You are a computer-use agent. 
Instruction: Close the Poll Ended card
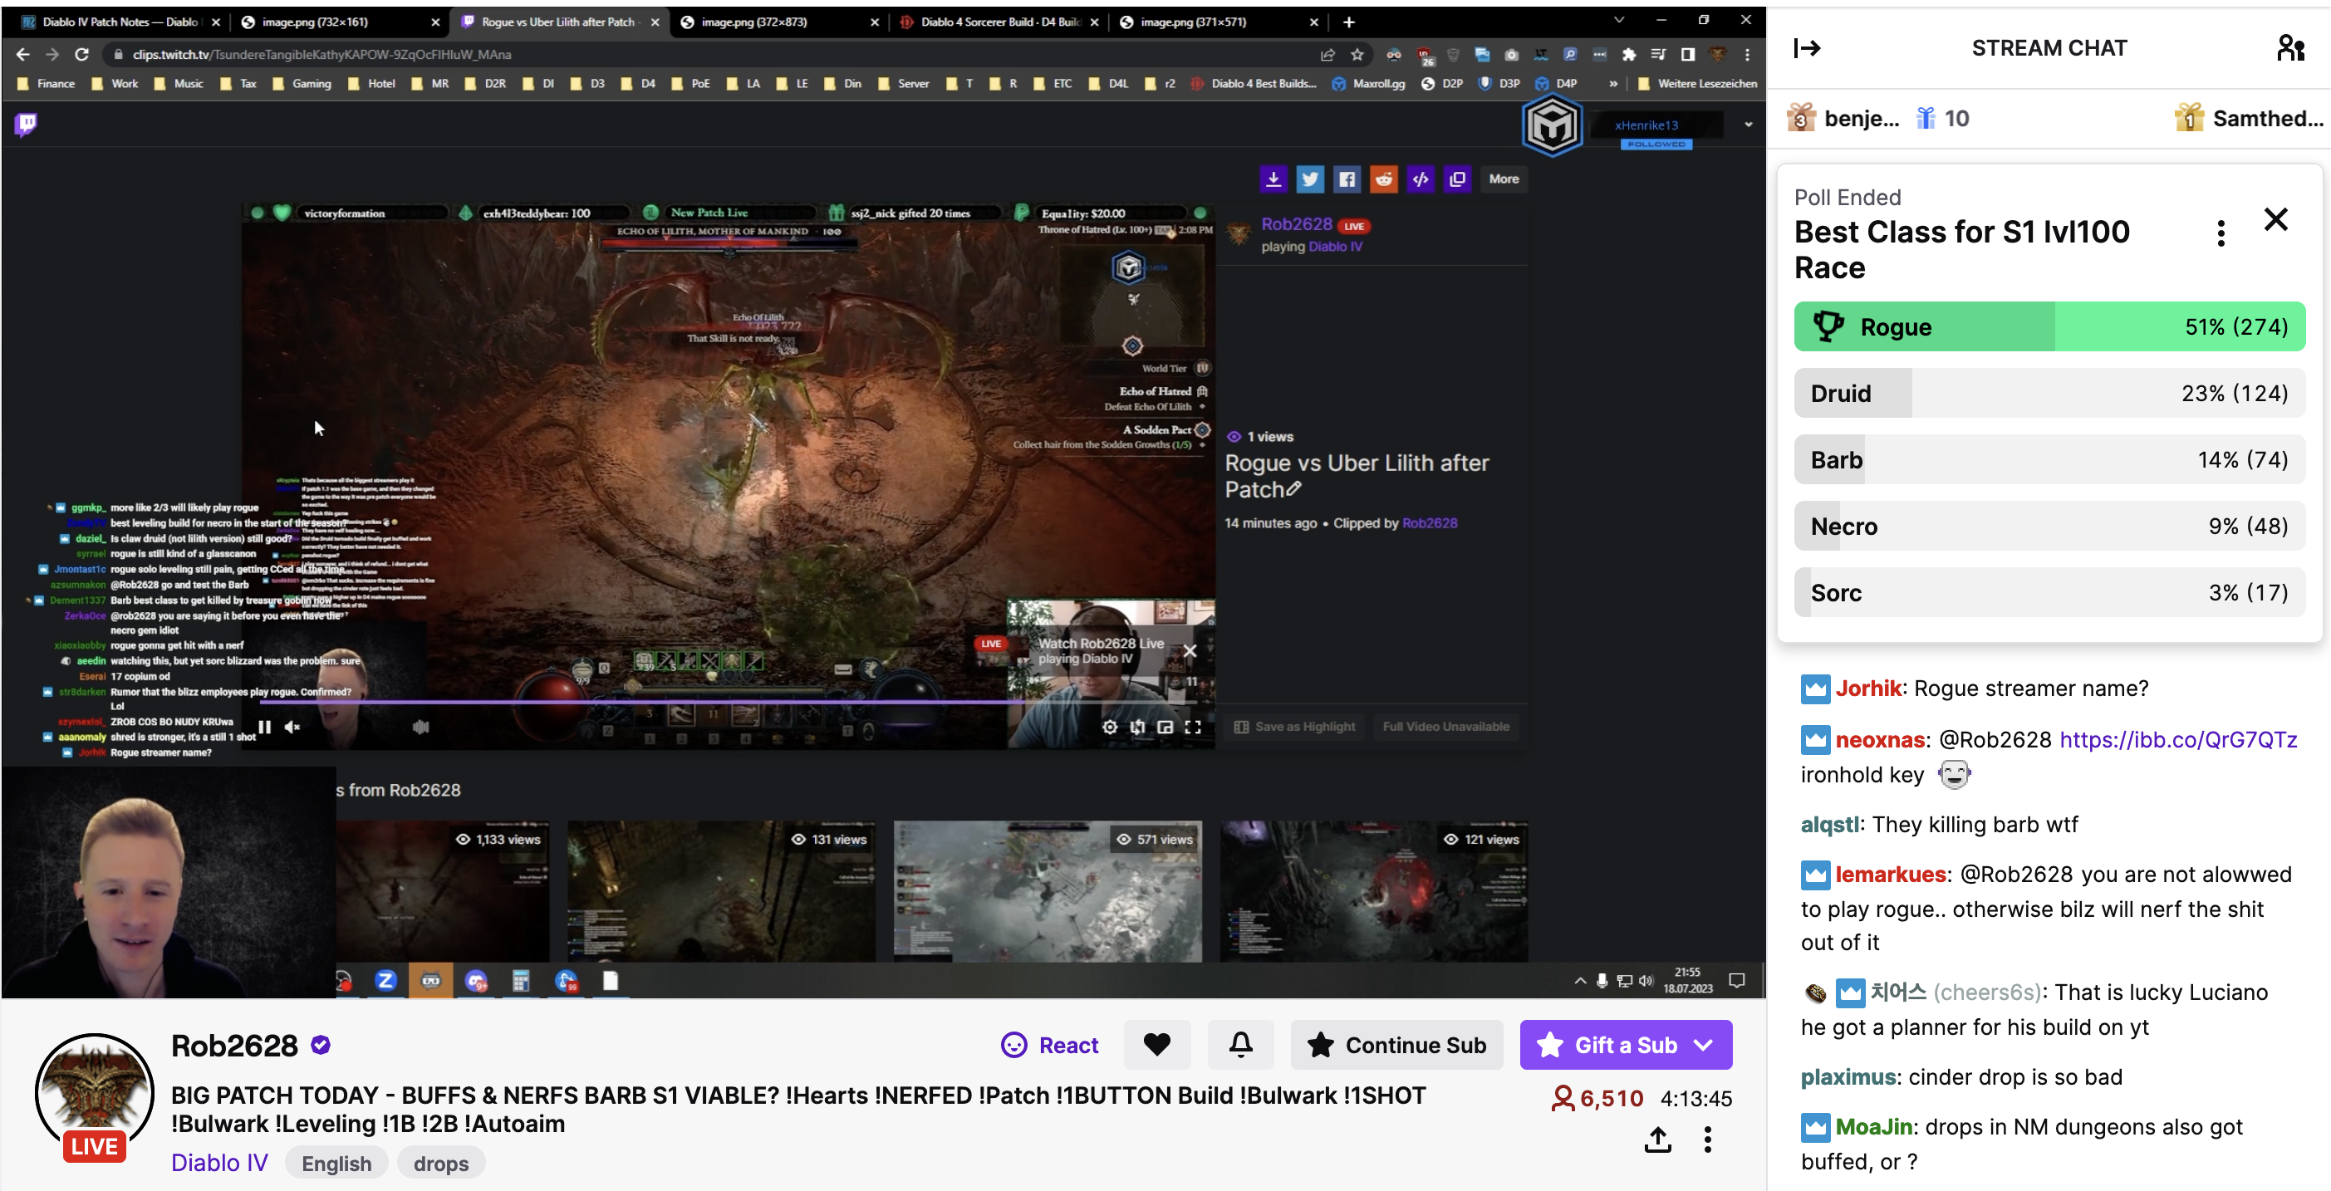point(2275,219)
